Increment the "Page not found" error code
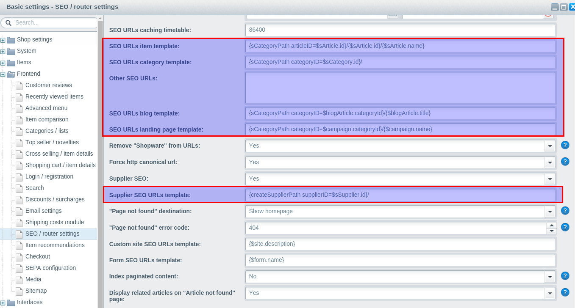575x308 pixels. coord(551,225)
